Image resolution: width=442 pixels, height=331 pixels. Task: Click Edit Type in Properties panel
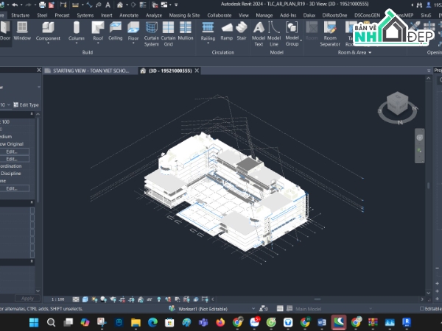tap(26, 104)
